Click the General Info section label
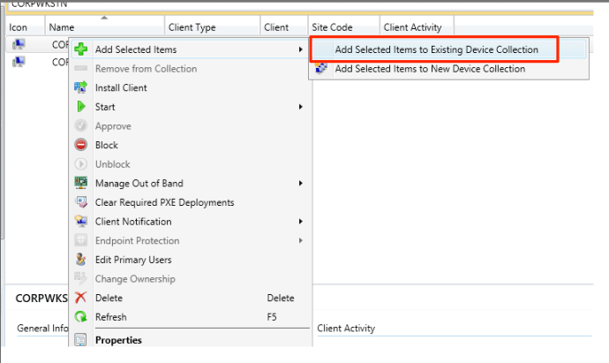 [42, 328]
